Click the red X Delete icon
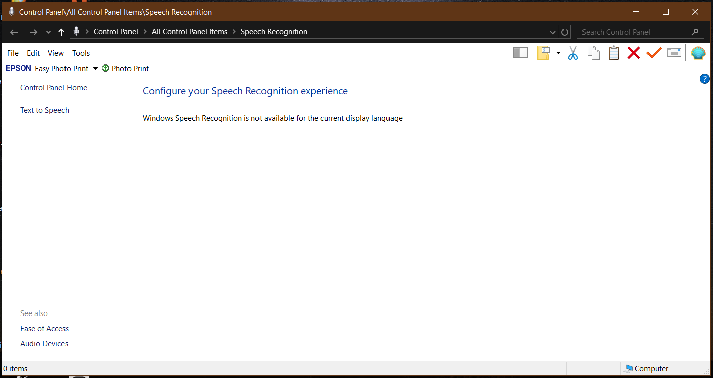Image resolution: width=713 pixels, height=378 pixels. point(634,53)
